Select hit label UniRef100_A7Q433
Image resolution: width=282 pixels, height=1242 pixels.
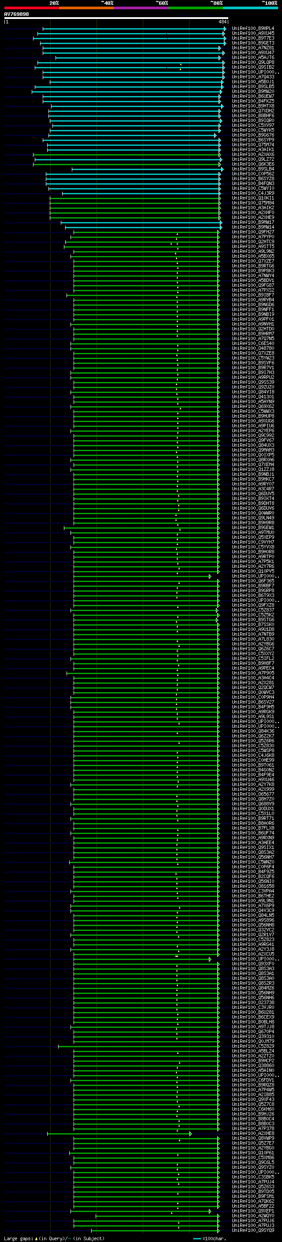(x=253, y=77)
